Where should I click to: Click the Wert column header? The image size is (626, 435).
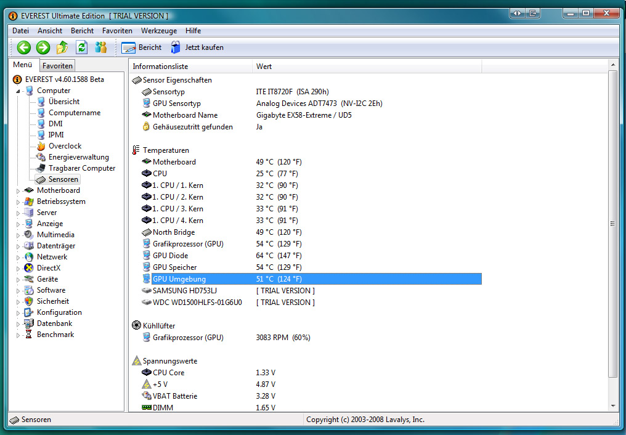[367, 67]
